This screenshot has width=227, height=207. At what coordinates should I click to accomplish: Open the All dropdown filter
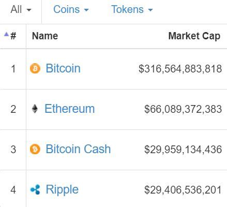point(21,9)
